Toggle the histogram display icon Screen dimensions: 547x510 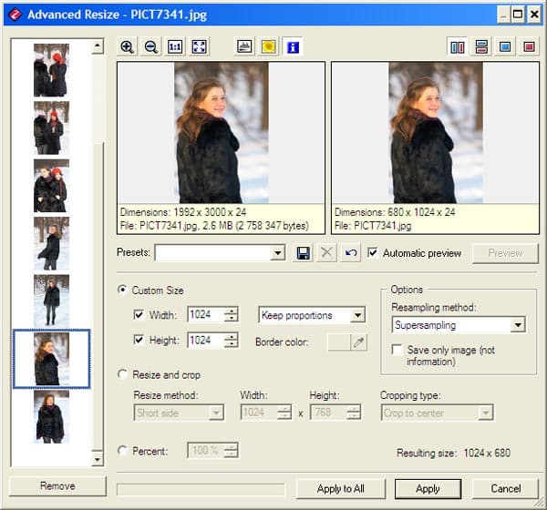click(x=244, y=46)
